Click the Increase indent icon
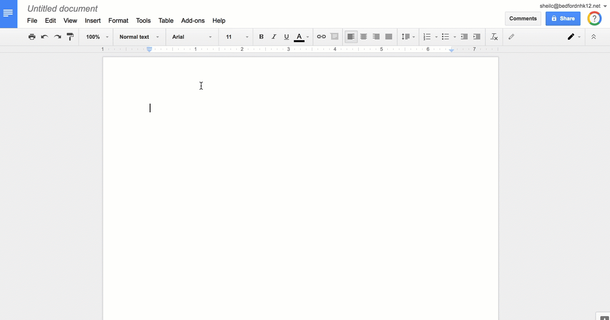 (x=477, y=37)
